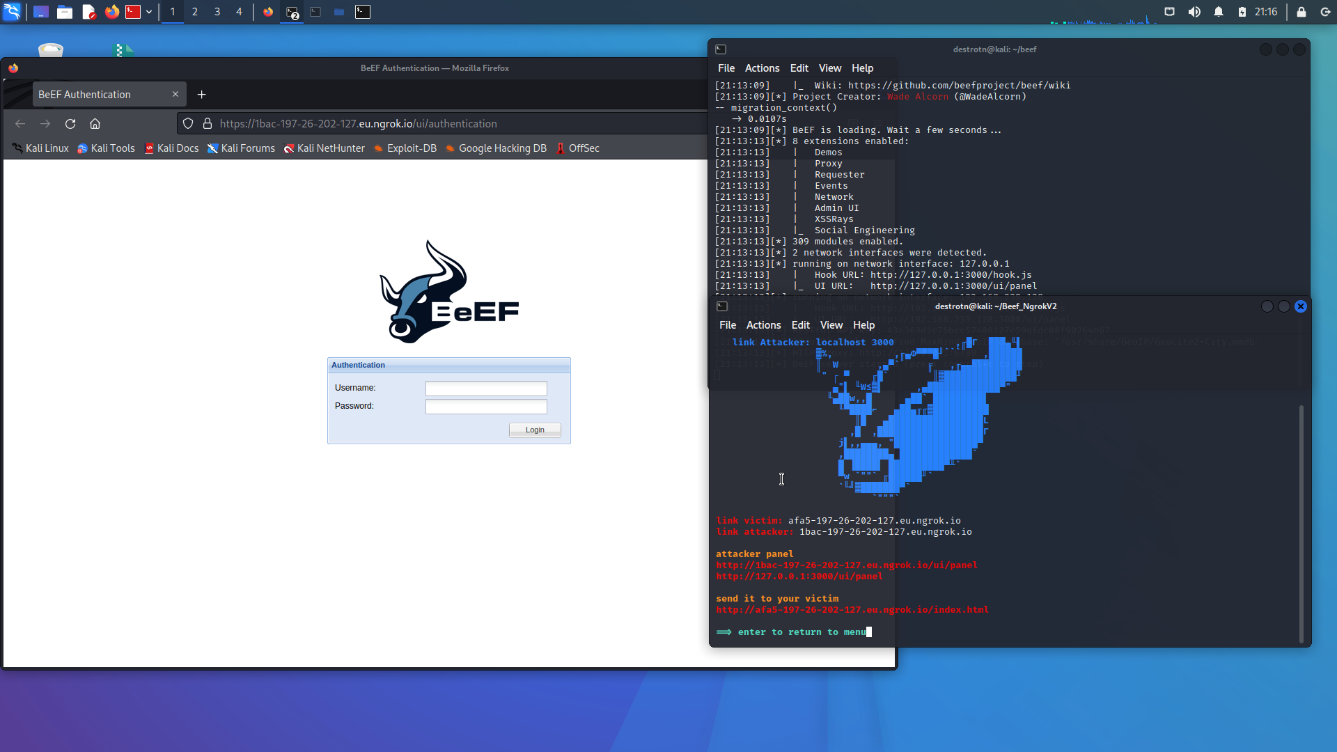Click the shield tracking protection icon
1337x752 pixels.
pos(188,123)
